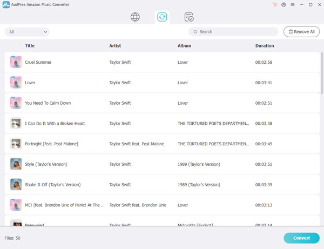This screenshot has width=324, height=249.
Task: Click album 1989 (Taylor's Version) for Style
Action: point(199,164)
